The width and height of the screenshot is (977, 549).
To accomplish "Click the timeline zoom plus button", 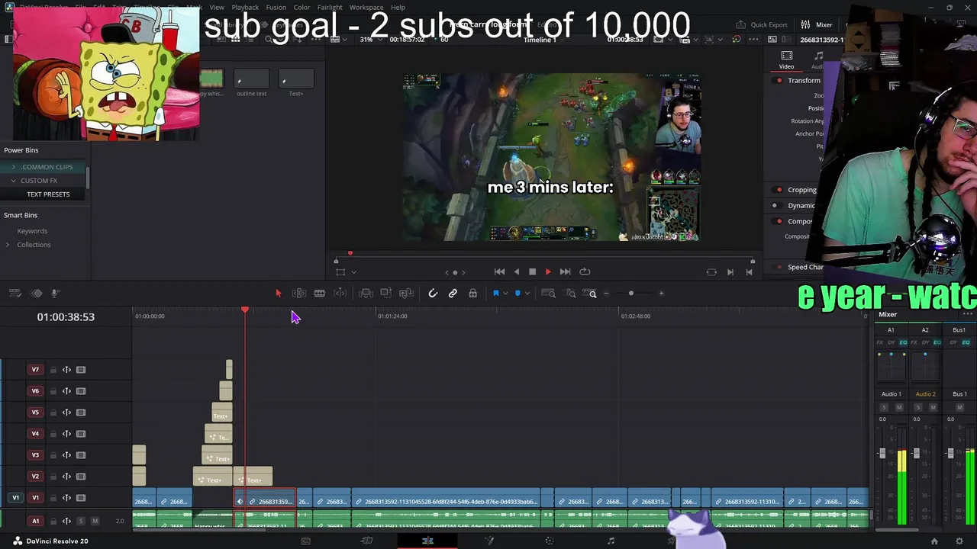I will pyautogui.click(x=661, y=294).
